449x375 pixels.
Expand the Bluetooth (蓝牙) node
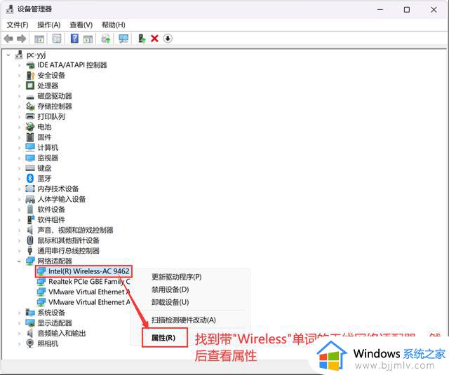[19, 178]
